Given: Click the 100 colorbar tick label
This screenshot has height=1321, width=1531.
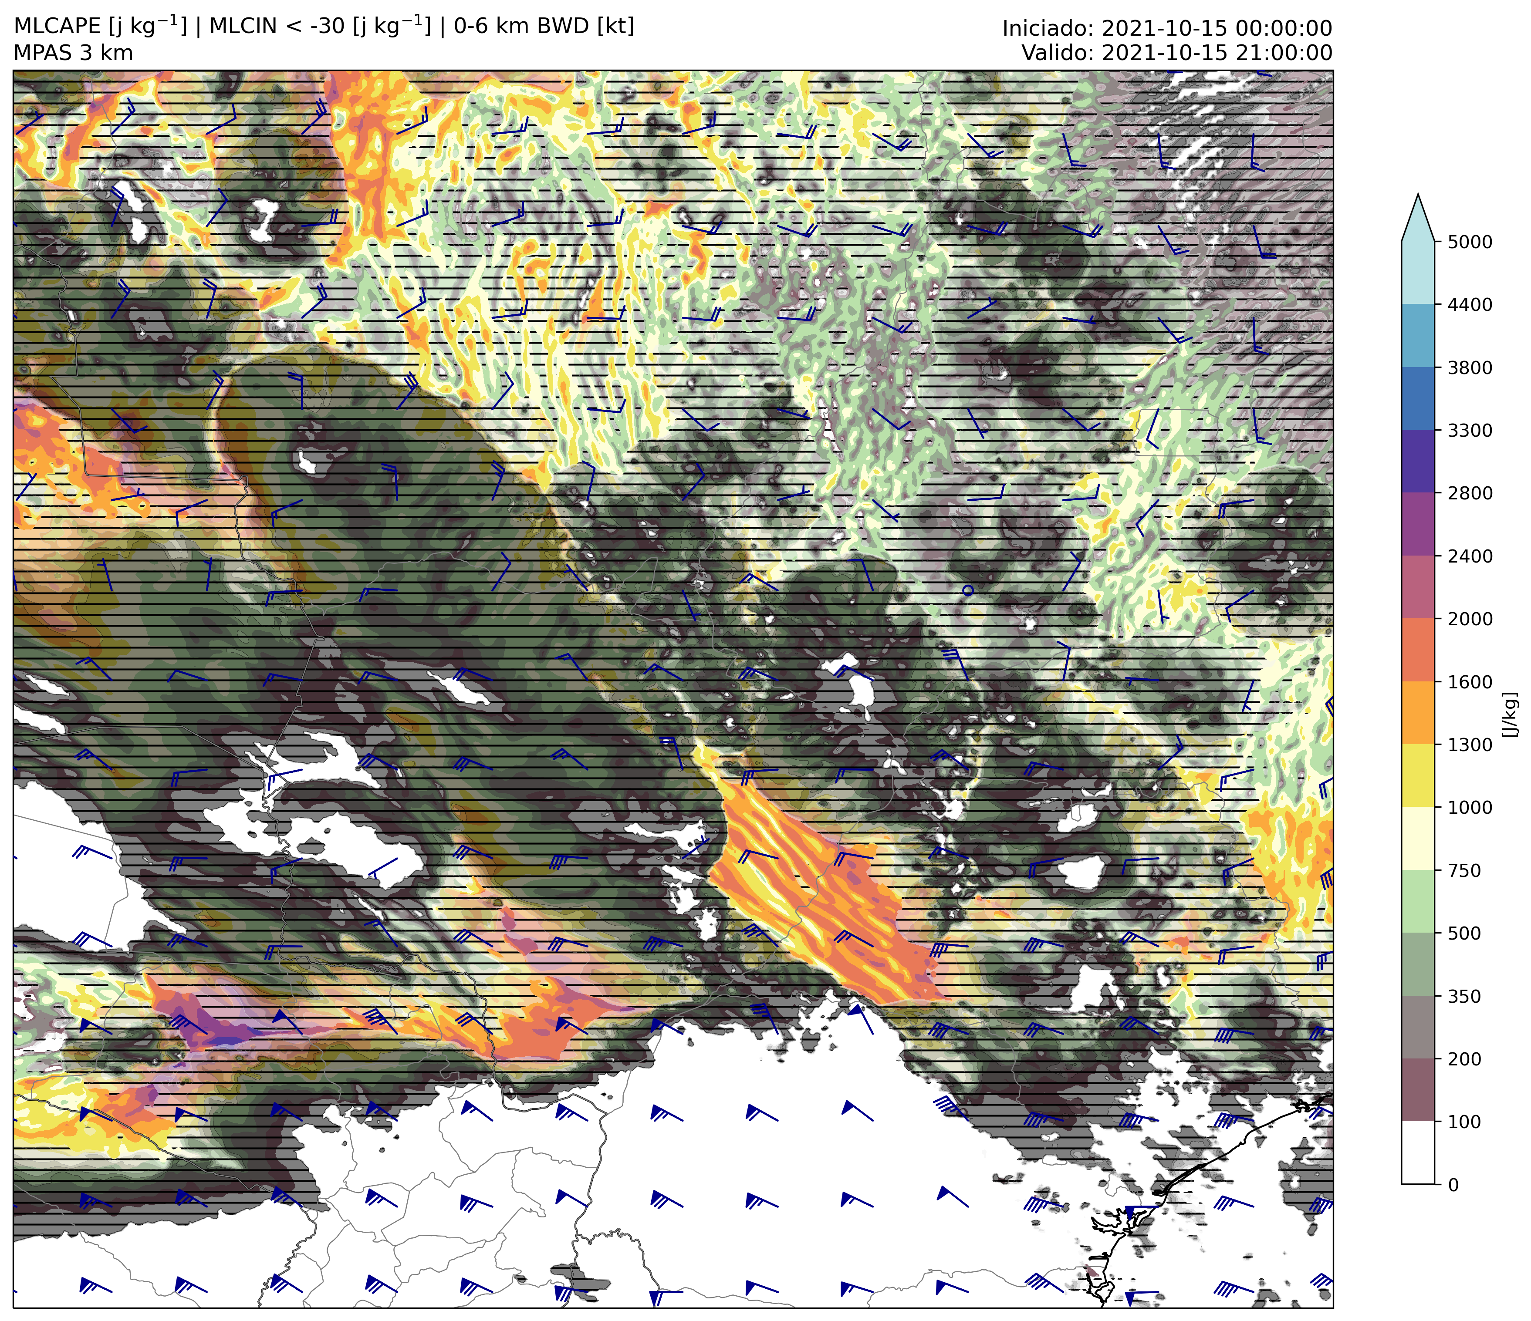Looking at the screenshot, I should (1464, 1122).
